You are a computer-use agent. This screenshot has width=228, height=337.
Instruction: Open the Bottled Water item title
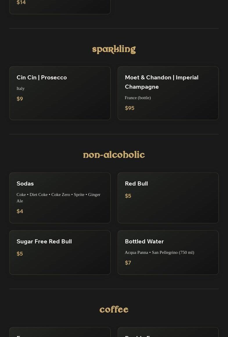[144, 241]
